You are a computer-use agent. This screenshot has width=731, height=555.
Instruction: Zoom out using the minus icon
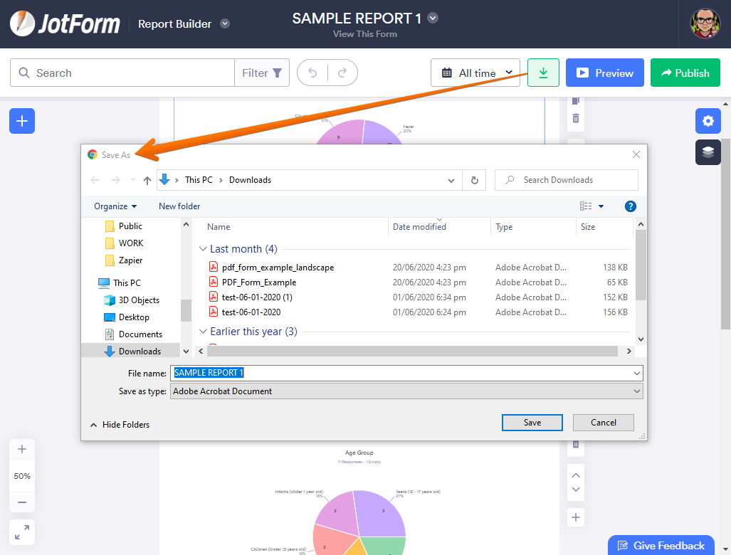21,502
